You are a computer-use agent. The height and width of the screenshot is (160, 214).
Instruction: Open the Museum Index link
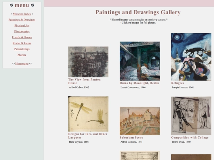point(22,14)
